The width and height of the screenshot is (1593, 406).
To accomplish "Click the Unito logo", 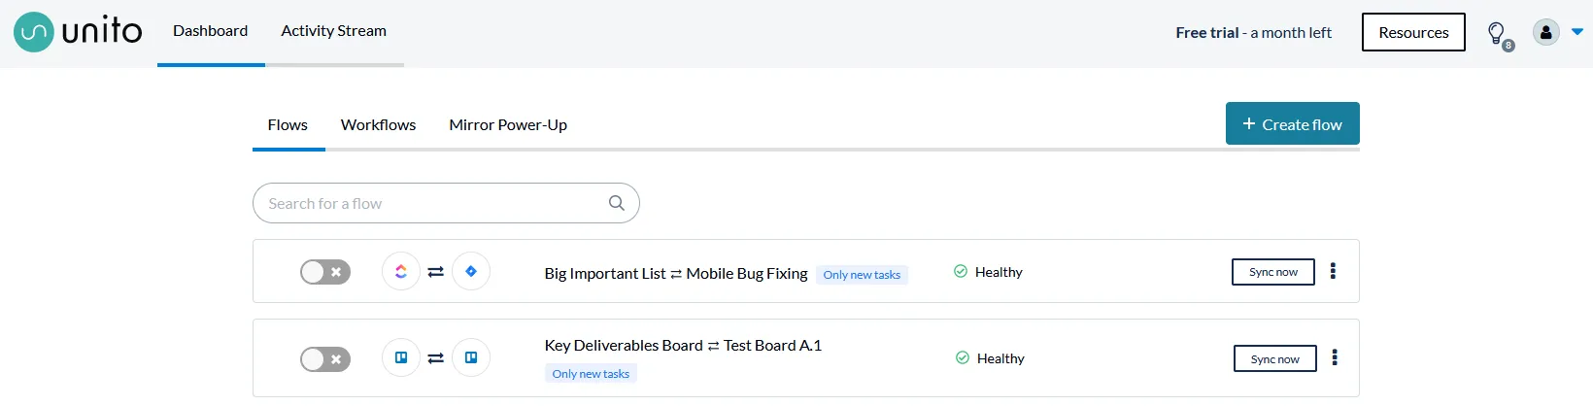I will tap(78, 32).
